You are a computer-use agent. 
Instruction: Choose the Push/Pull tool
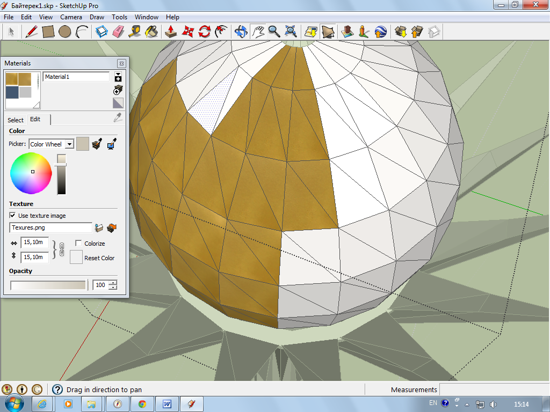pos(171,32)
